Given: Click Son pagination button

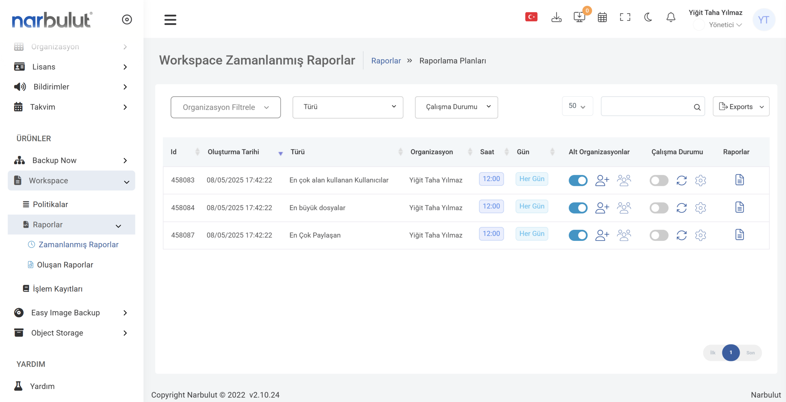Looking at the screenshot, I should tap(750, 353).
